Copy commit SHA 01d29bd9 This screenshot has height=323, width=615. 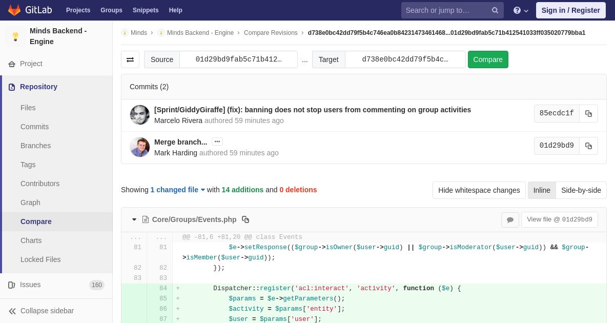(x=588, y=146)
